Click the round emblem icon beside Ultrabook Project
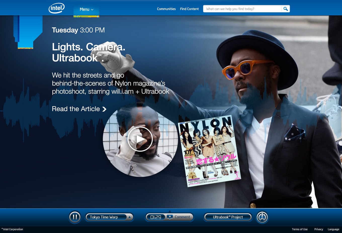 point(262,217)
